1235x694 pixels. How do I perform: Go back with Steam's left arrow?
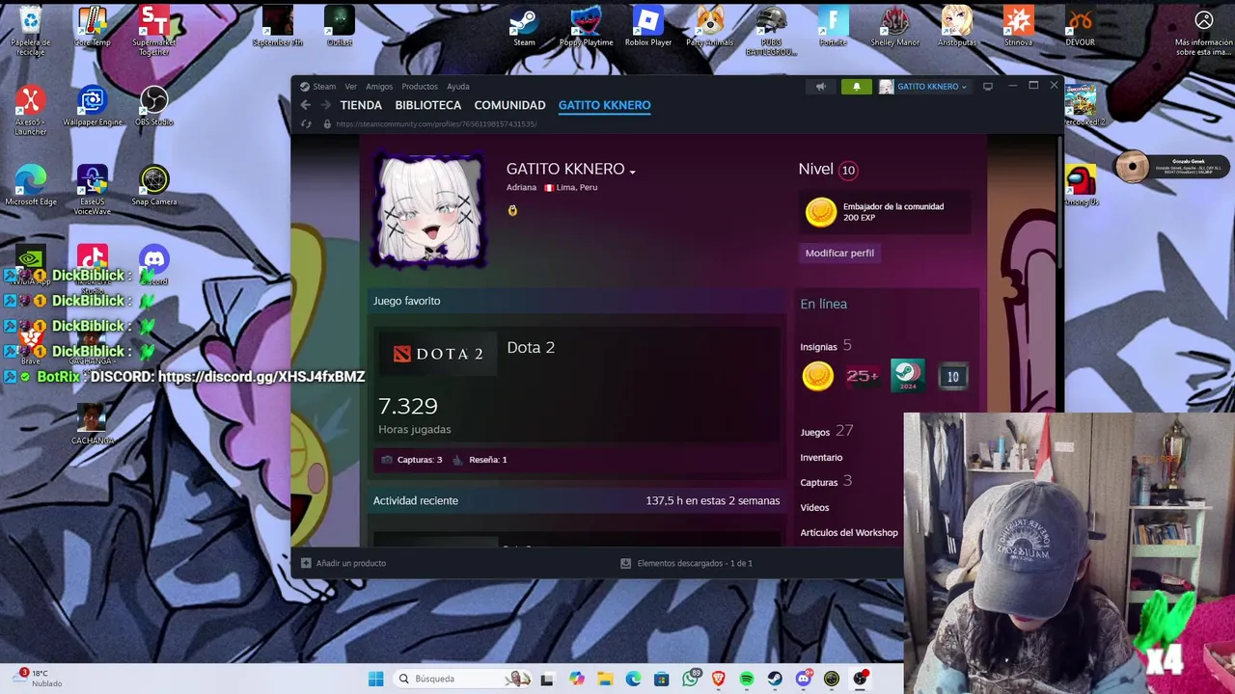306,105
